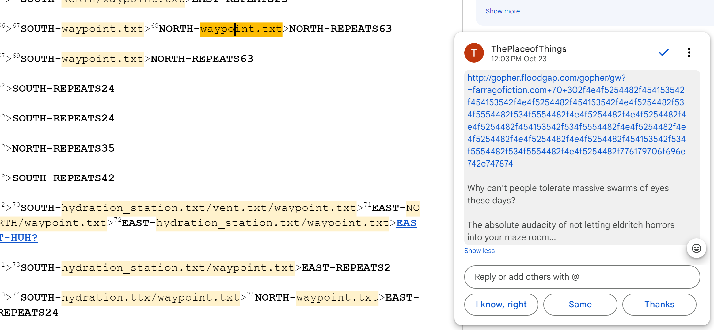
Task: Collapse the comment using Show less
Action: (479, 251)
